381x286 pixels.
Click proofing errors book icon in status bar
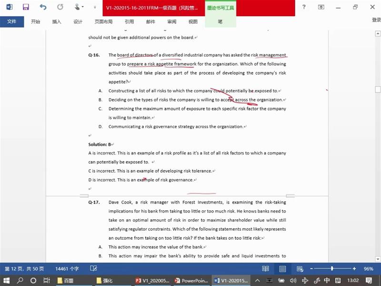(93, 268)
